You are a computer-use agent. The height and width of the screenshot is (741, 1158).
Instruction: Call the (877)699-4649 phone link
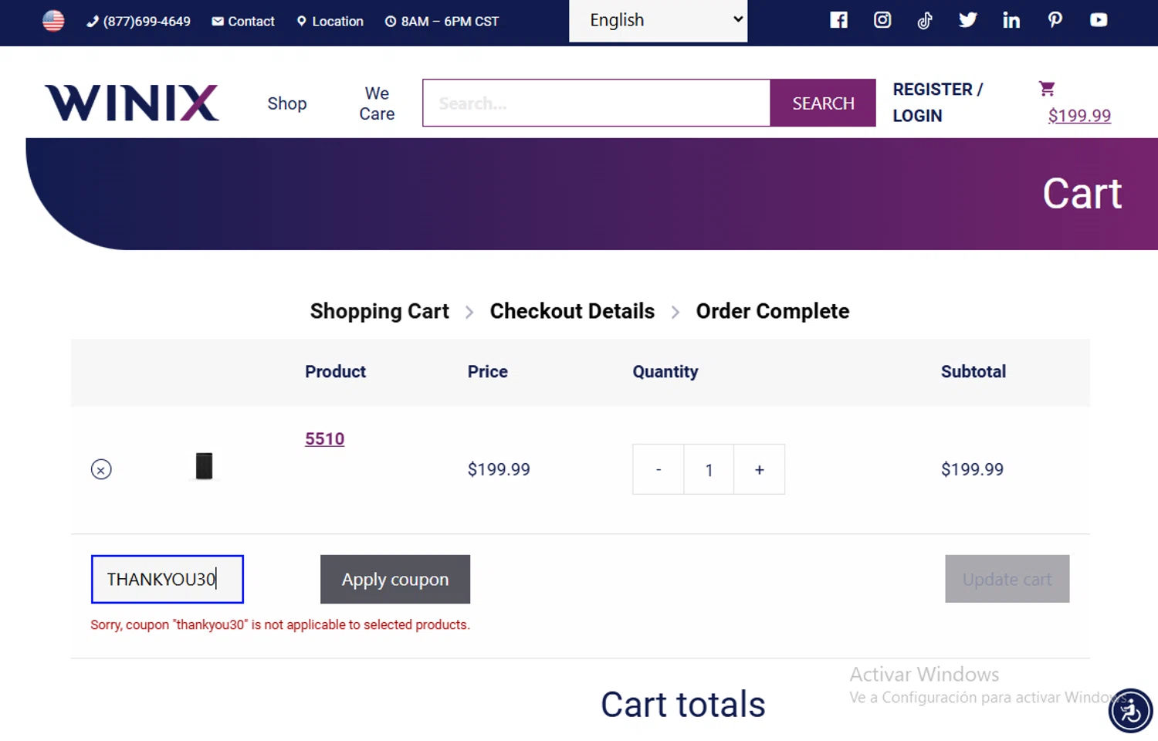click(138, 21)
